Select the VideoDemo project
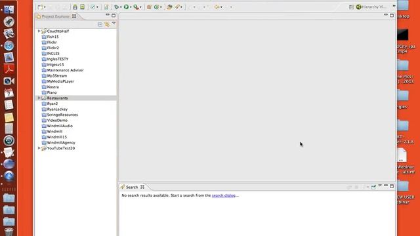The width and height of the screenshot is (420, 236). coord(54,121)
